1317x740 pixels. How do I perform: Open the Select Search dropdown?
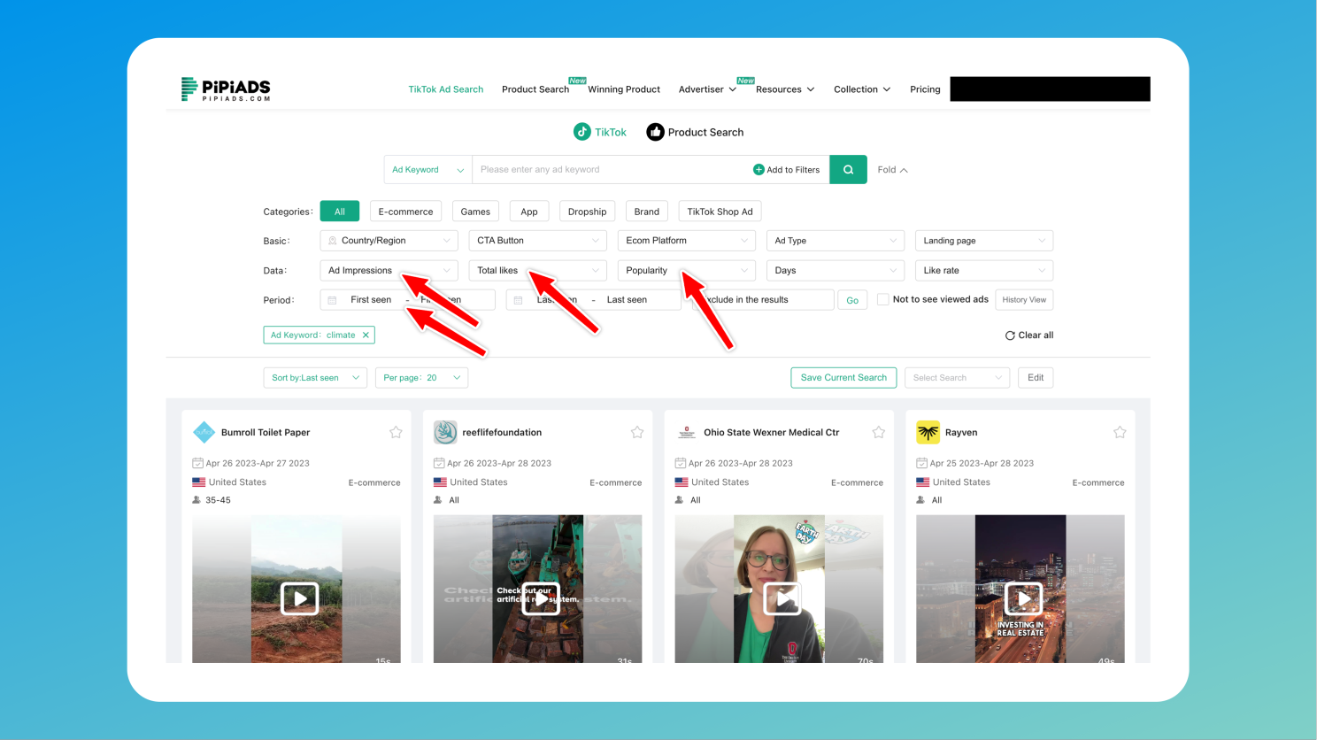click(x=957, y=378)
